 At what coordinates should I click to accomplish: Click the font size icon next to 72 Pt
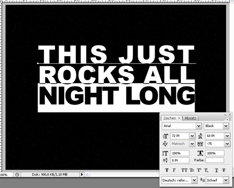point(165,136)
